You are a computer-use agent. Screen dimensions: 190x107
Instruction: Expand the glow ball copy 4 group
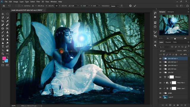coord(163,59)
